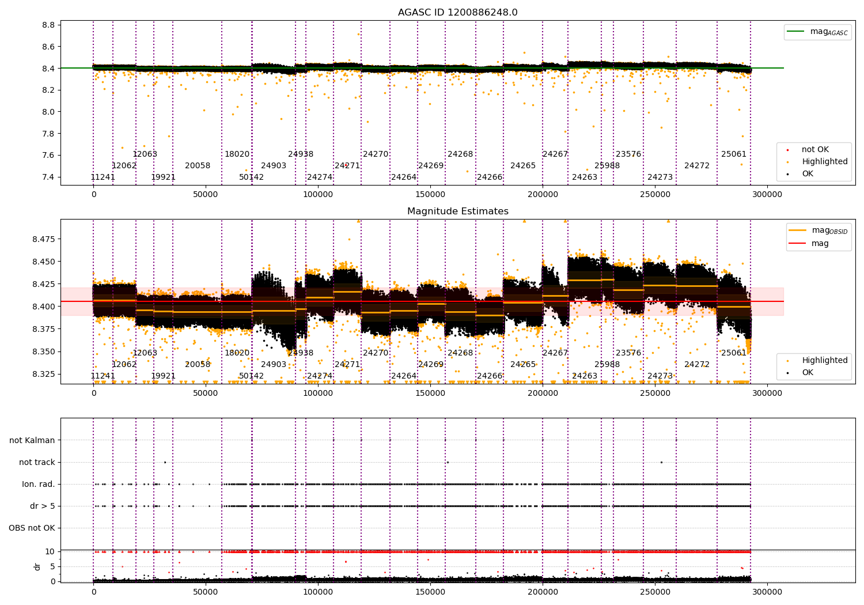Click obsid label 24272 in top plot
The width and height of the screenshot is (864, 605).
click(697, 165)
